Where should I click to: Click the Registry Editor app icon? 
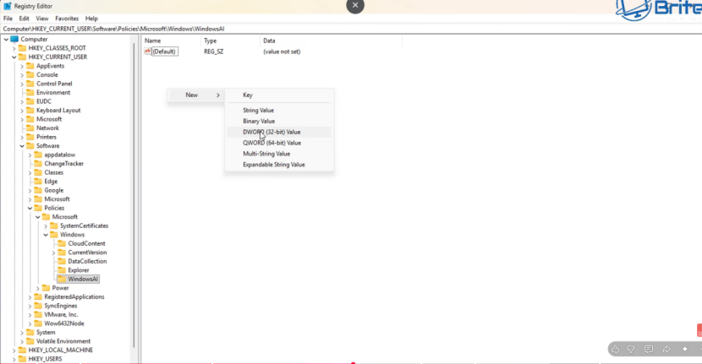[x=8, y=6]
